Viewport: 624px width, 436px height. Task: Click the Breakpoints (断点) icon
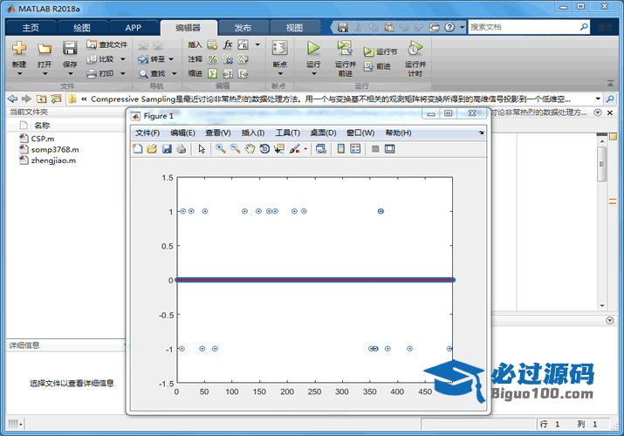(x=280, y=48)
